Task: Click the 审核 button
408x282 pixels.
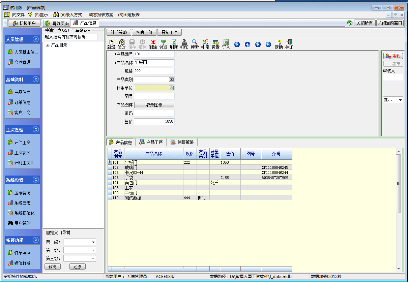Action: click(393, 56)
